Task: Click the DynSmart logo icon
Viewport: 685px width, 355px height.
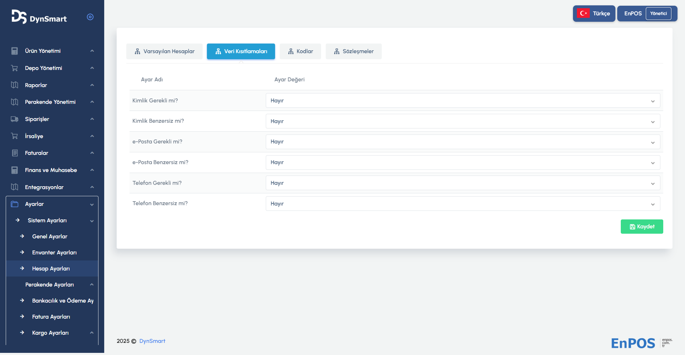Action: pos(19,17)
